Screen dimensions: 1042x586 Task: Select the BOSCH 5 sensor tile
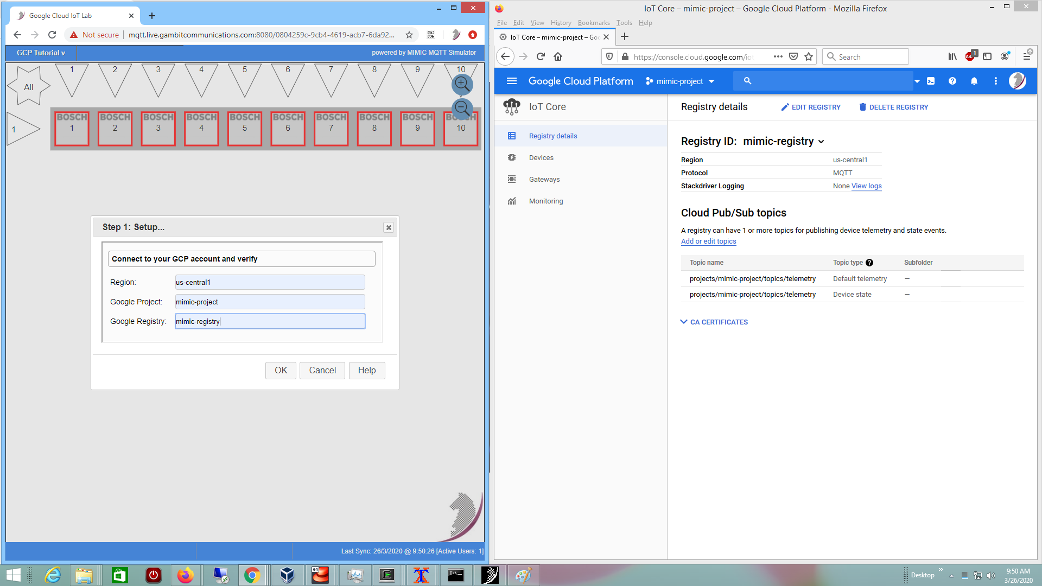pos(245,129)
